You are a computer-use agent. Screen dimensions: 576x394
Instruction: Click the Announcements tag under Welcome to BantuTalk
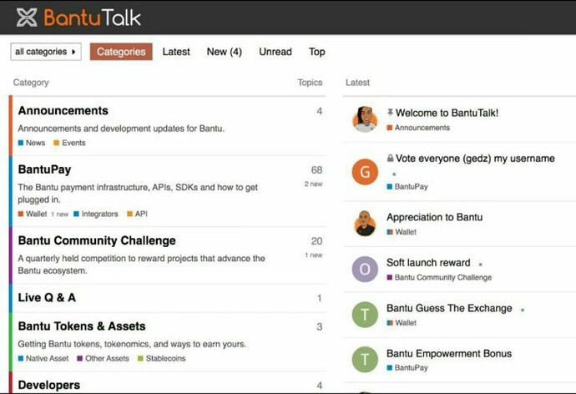(x=418, y=128)
